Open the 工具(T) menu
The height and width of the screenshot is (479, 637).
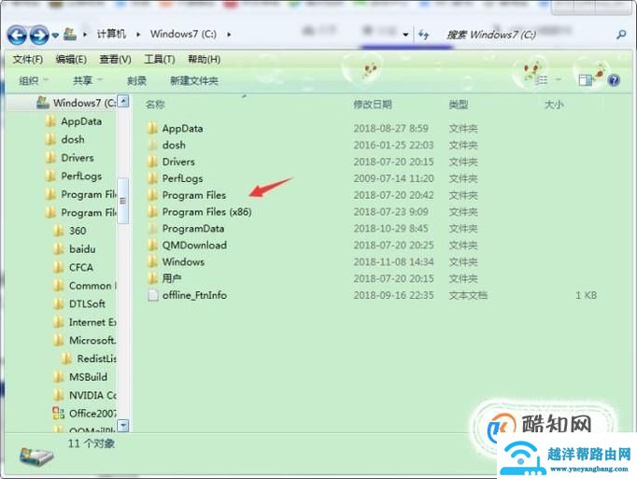coord(160,60)
